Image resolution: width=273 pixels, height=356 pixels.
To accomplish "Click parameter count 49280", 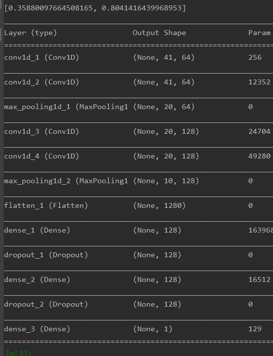I will pos(259,156).
